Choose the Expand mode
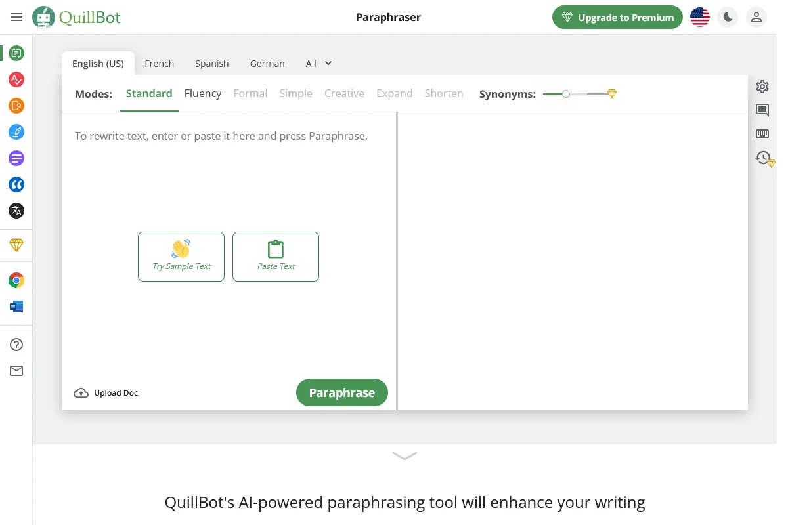This screenshot has height=525, width=788. point(395,94)
